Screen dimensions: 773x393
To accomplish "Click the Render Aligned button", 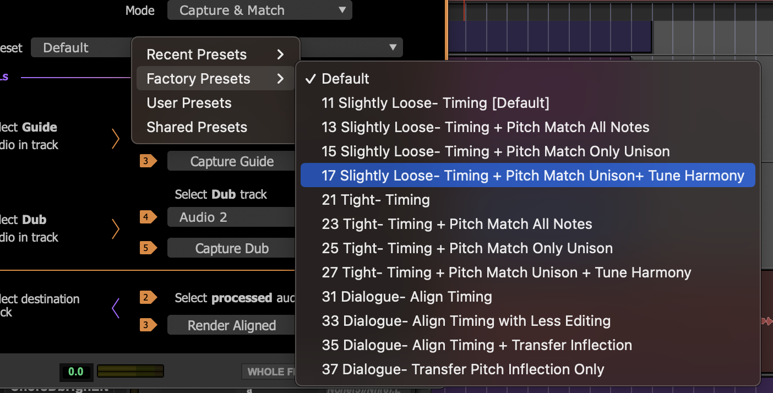I will (x=231, y=325).
